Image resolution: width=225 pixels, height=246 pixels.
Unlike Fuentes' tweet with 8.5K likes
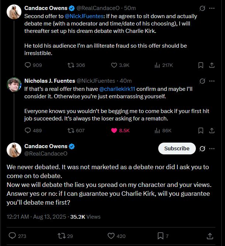click(114, 130)
